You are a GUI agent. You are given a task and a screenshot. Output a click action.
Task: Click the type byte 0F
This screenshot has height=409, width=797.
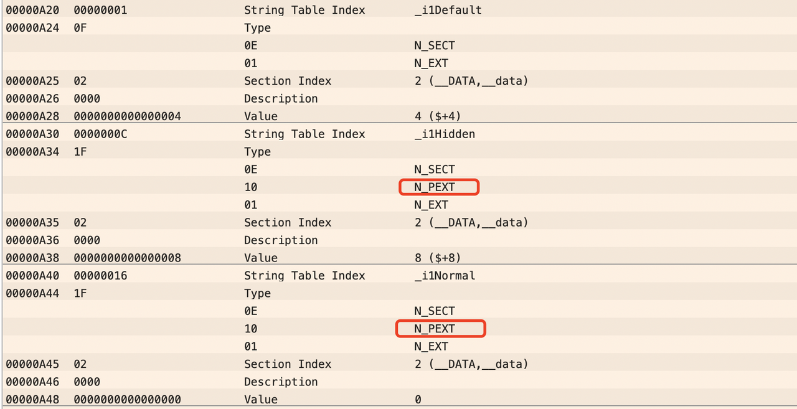point(80,27)
